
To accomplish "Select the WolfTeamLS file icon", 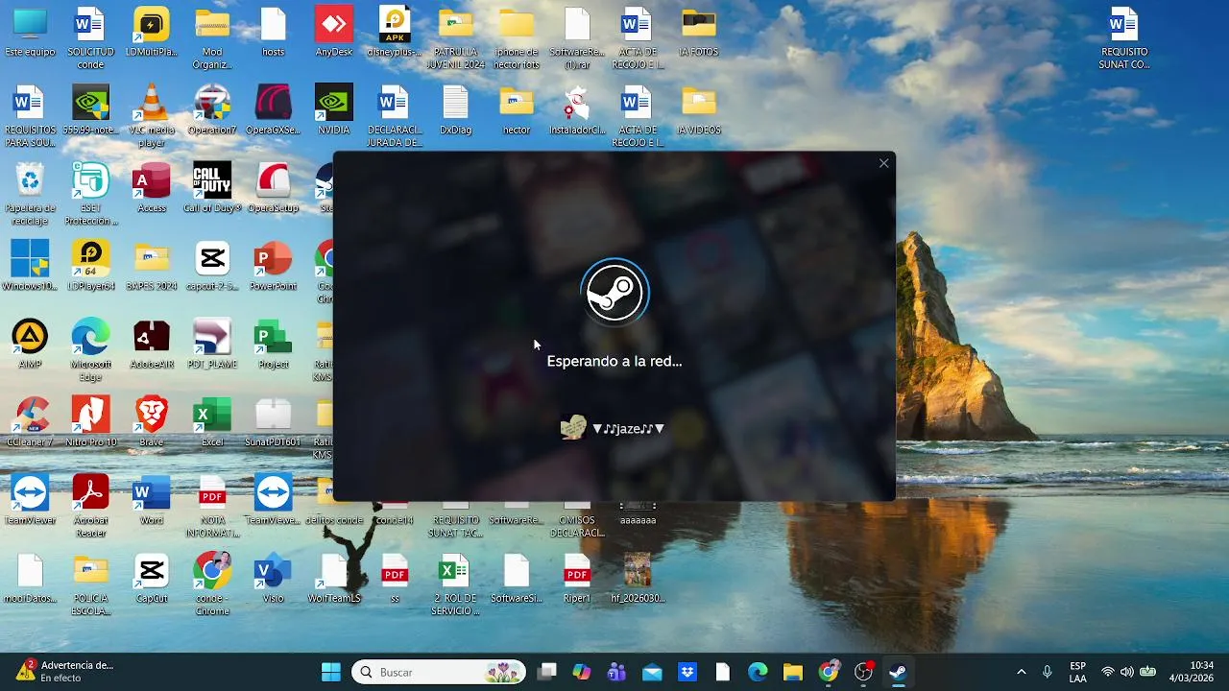I will click(x=334, y=577).
